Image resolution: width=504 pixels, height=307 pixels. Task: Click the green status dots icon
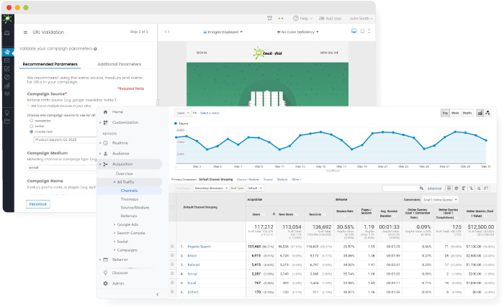tap(281, 19)
